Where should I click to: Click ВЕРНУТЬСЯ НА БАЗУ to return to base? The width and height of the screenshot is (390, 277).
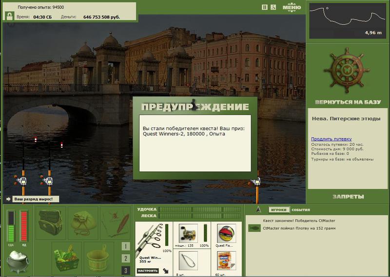348,102
